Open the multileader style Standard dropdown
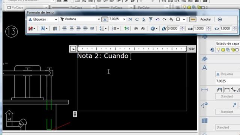The width and height of the screenshot is (240, 135). (x=228, y=112)
